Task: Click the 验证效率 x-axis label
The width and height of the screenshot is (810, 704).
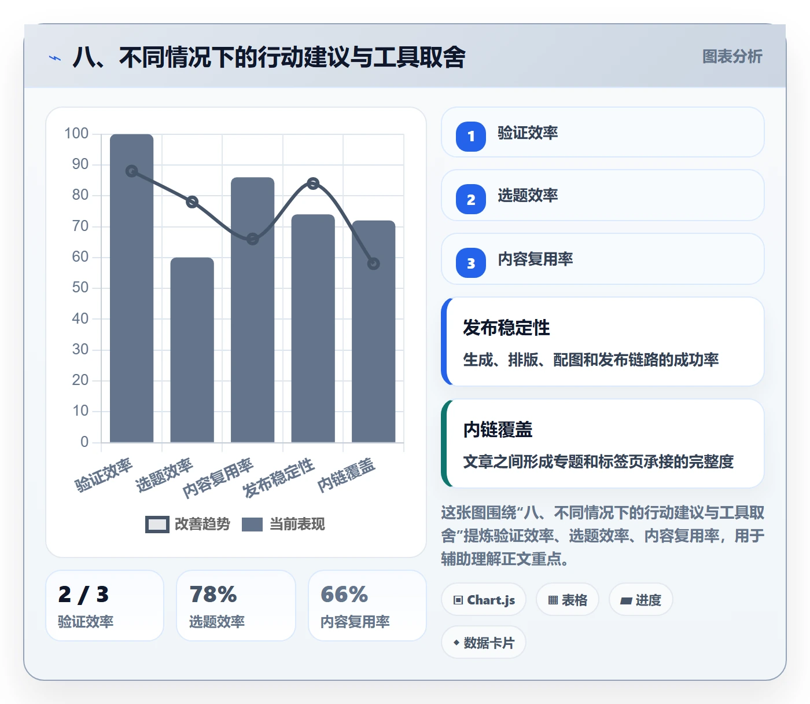Action: coord(104,475)
